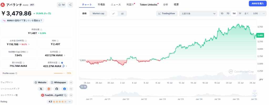Switch to candlestick chart style
This screenshot has height=105, width=269.
pyautogui.click(x=122, y=14)
